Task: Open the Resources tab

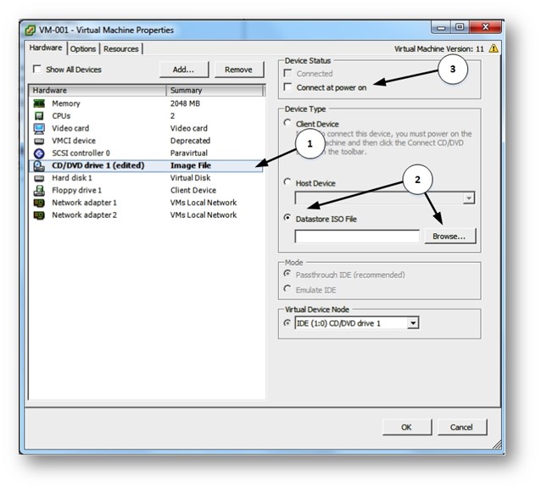Action: [x=121, y=49]
